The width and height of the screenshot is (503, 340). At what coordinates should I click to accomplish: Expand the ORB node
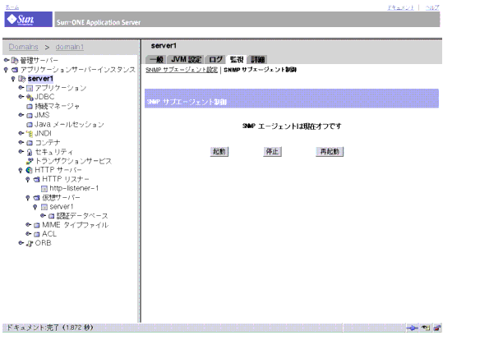21,243
